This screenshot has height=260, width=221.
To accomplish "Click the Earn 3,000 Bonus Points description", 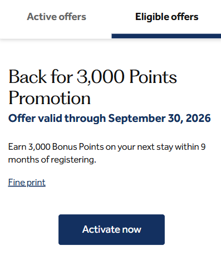I will (107, 153).
